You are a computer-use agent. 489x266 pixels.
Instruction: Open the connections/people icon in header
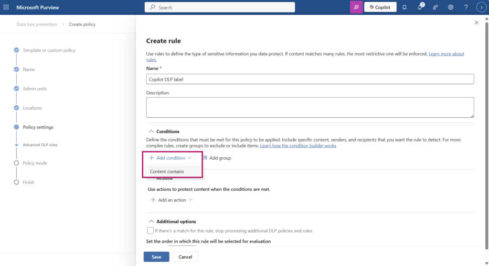436,7
